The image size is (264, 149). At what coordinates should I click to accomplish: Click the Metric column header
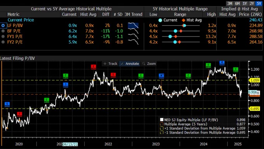click(14, 14)
